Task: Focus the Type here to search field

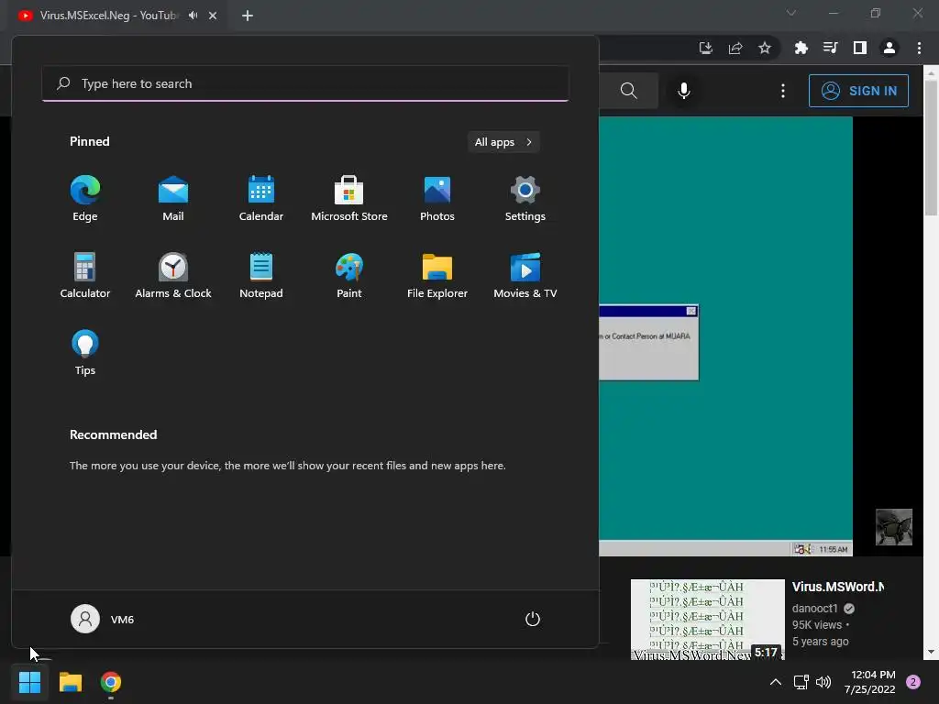Action: click(305, 83)
